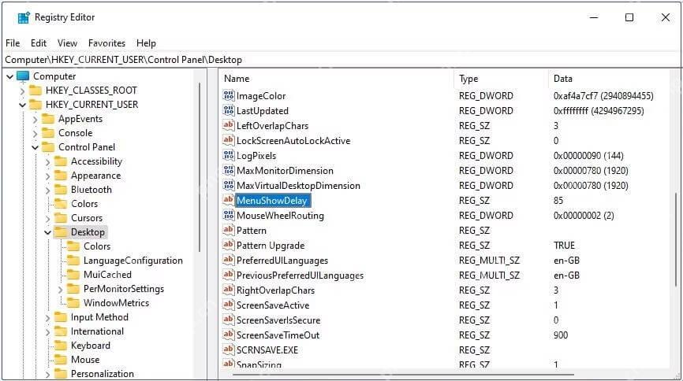The height and width of the screenshot is (381, 683).
Task: Select the Colors key under Desktop
Action: [x=97, y=246]
